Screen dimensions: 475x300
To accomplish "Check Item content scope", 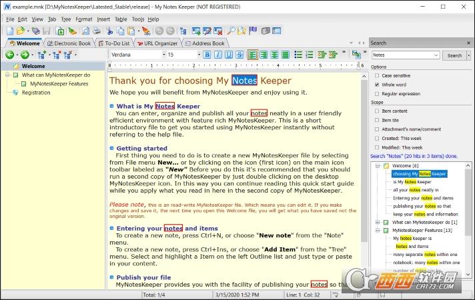I will coord(377,111).
